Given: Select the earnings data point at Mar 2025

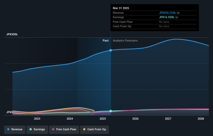Looking at the screenshot, I should [x=111, y=111].
